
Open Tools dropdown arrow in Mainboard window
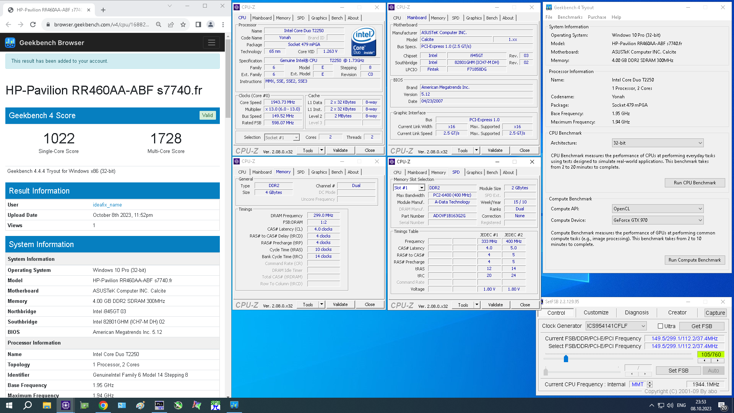[476, 150]
